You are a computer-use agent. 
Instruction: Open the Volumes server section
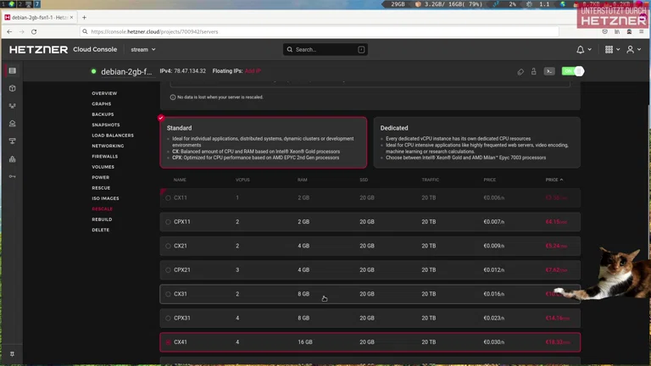103,167
